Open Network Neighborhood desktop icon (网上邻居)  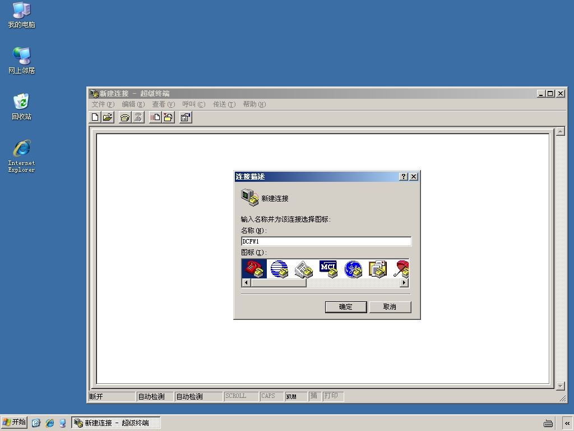pos(22,61)
